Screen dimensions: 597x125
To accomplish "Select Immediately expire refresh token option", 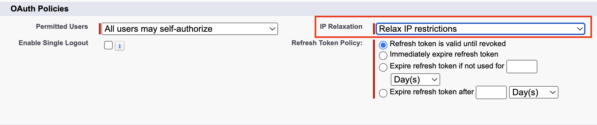I will click(383, 55).
